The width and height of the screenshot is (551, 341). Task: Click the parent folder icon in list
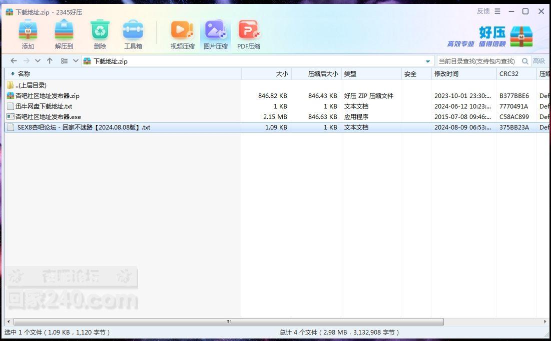(x=10, y=85)
